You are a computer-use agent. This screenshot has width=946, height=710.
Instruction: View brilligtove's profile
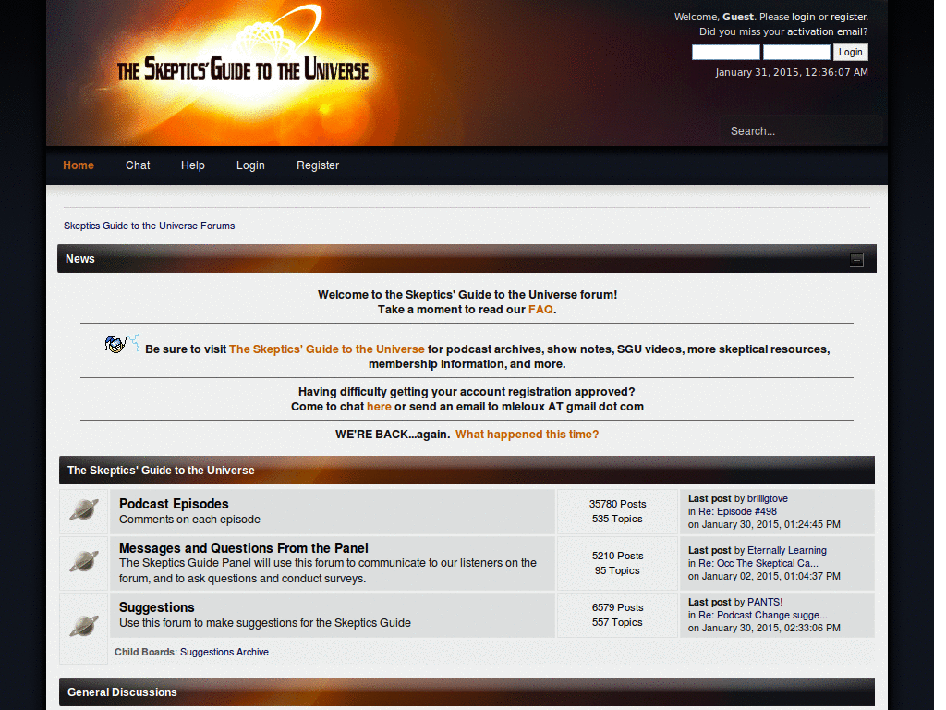tap(768, 498)
